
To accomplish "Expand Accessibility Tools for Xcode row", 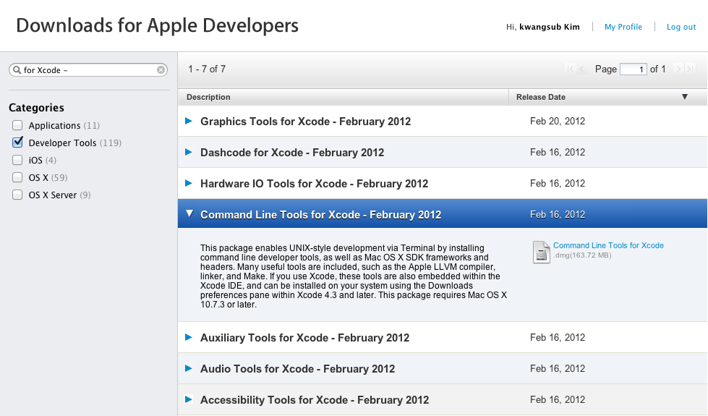I will click(189, 399).
